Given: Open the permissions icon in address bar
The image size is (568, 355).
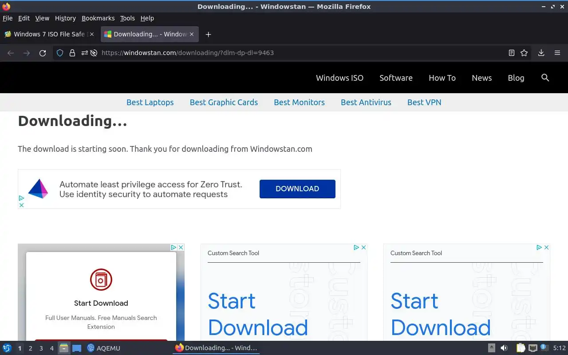Looking at the screenshot, I should [84, 53].
